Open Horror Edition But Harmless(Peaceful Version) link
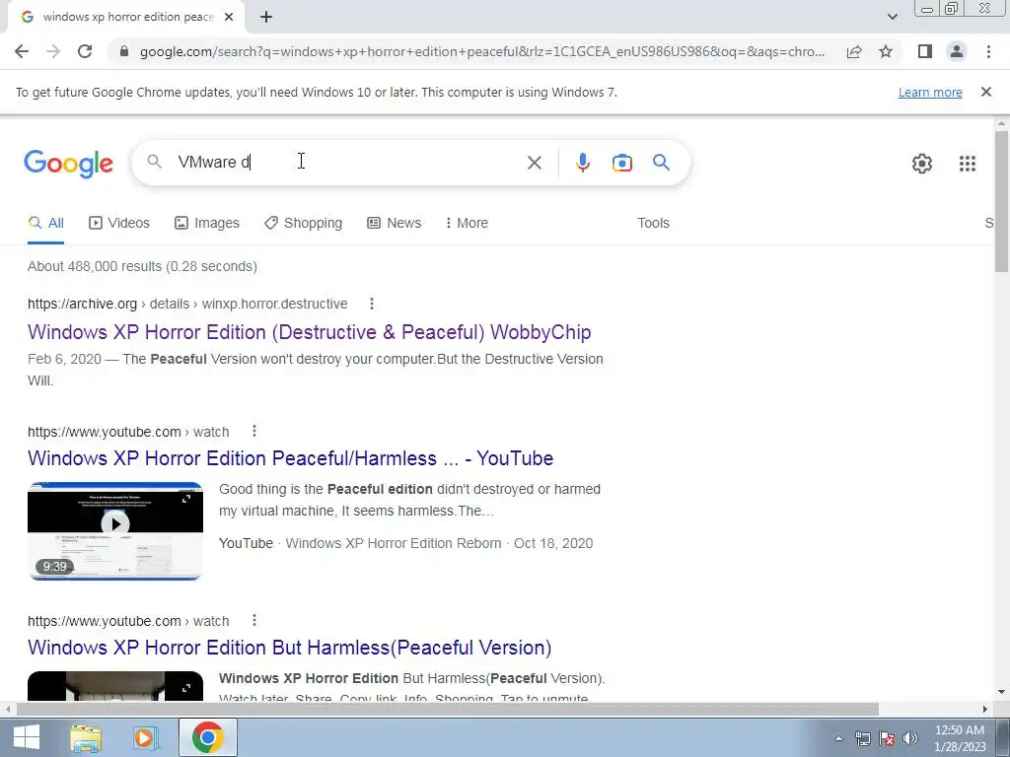Image resolution: width=1010 pixels, height=757 pixels. tap(289, 648)
